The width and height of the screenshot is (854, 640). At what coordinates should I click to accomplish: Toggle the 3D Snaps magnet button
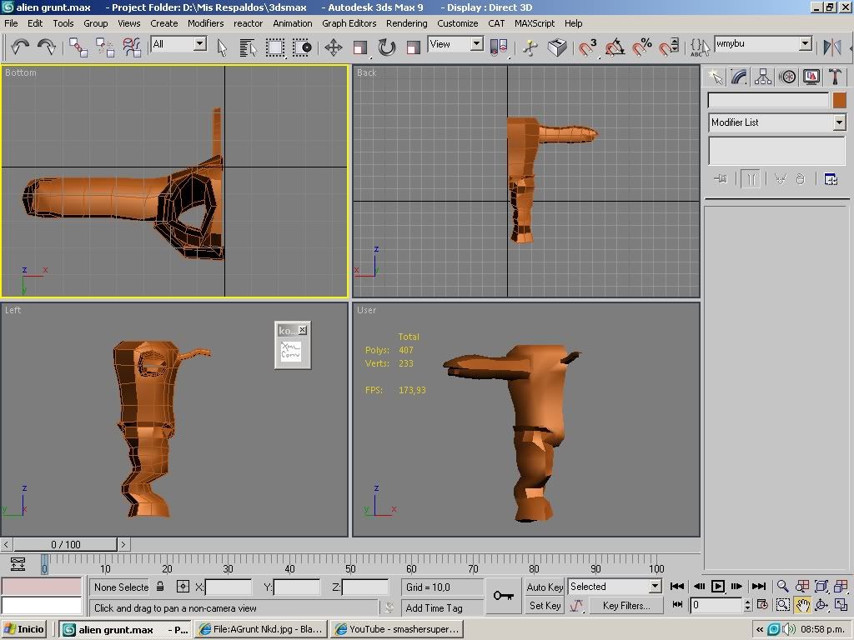tap(588, 47)
